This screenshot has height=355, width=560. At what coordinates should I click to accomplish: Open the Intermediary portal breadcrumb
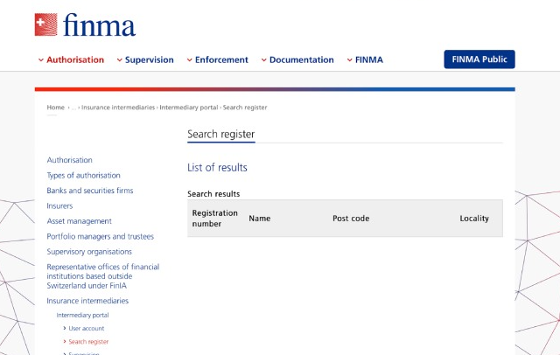189,108
